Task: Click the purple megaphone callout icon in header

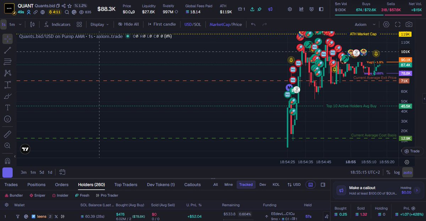Action: pyautogui.click(x=270, y=9)
